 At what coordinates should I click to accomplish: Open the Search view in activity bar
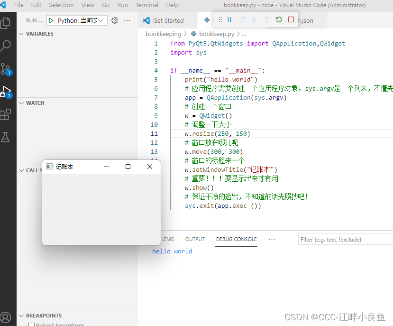point(6,46)
